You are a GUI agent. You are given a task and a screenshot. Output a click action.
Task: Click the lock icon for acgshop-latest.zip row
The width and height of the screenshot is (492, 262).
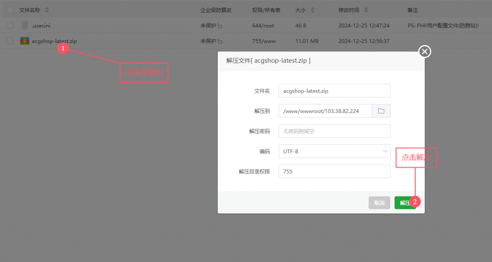coord(220,41)
